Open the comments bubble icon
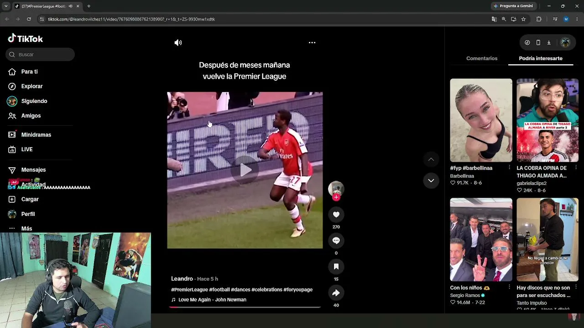 (x=336, y=241)
